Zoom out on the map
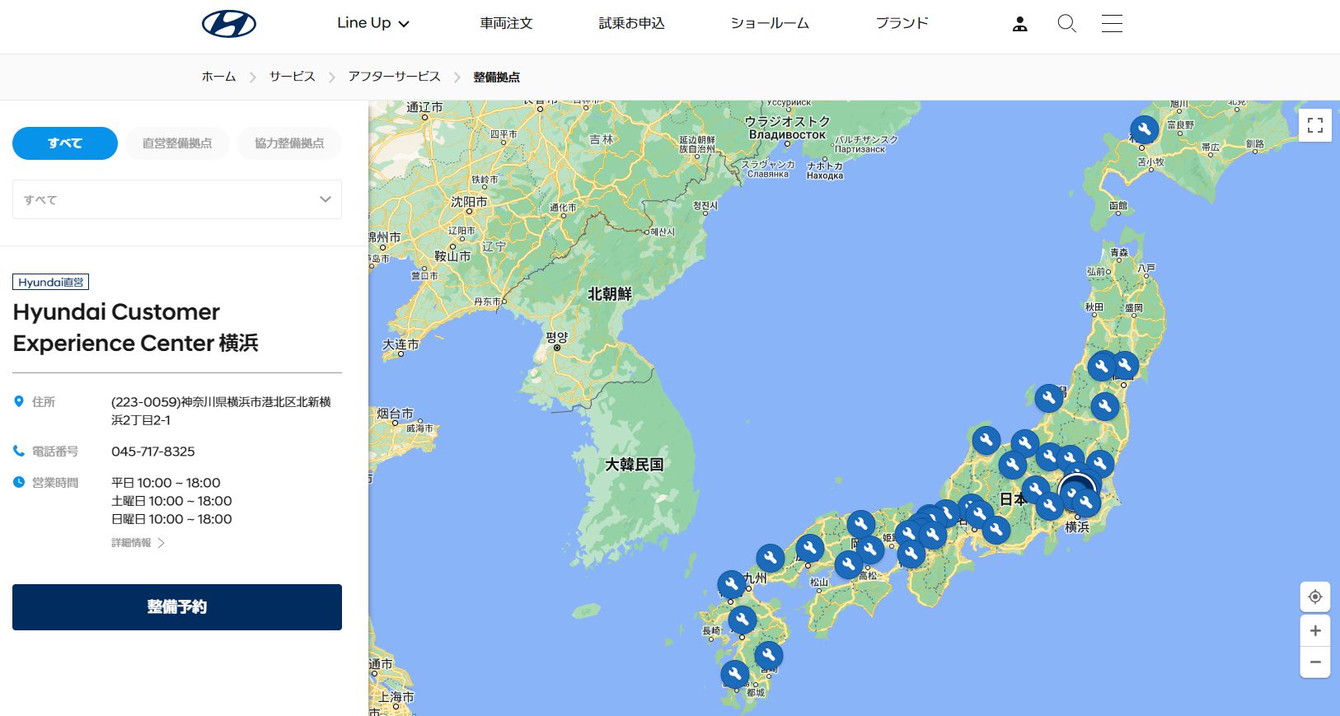 pos(1314,662)
